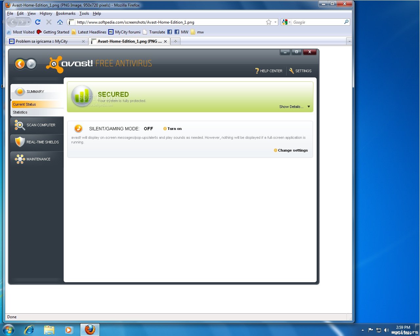
Task: Close the Avast-Home-Edition_1.png tab
Action: coord(165,41)
